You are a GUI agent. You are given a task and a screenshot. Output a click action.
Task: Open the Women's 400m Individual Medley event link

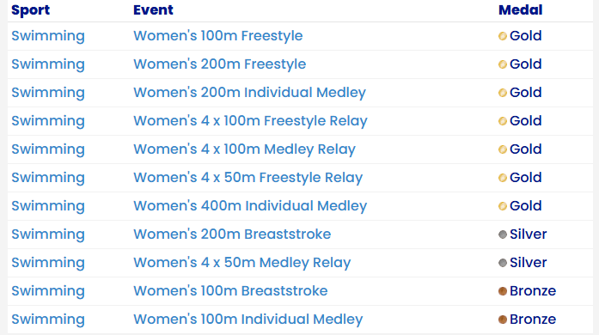(x=250, y=205)
